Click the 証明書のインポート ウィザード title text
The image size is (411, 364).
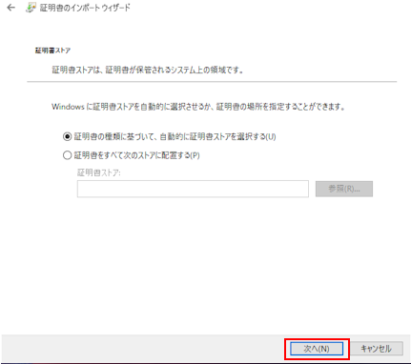pyautogui.click(x=85, y=8)
